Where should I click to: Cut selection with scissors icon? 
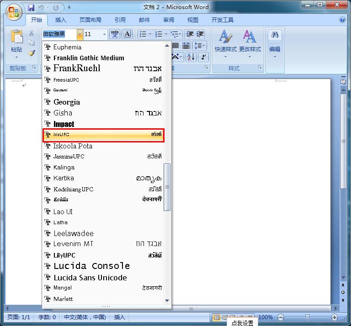click(x=32, y=33)
